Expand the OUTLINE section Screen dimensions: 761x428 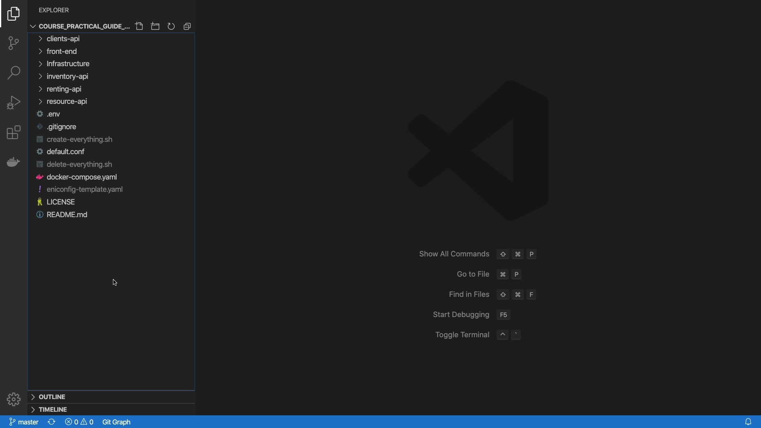coord(52,397)
